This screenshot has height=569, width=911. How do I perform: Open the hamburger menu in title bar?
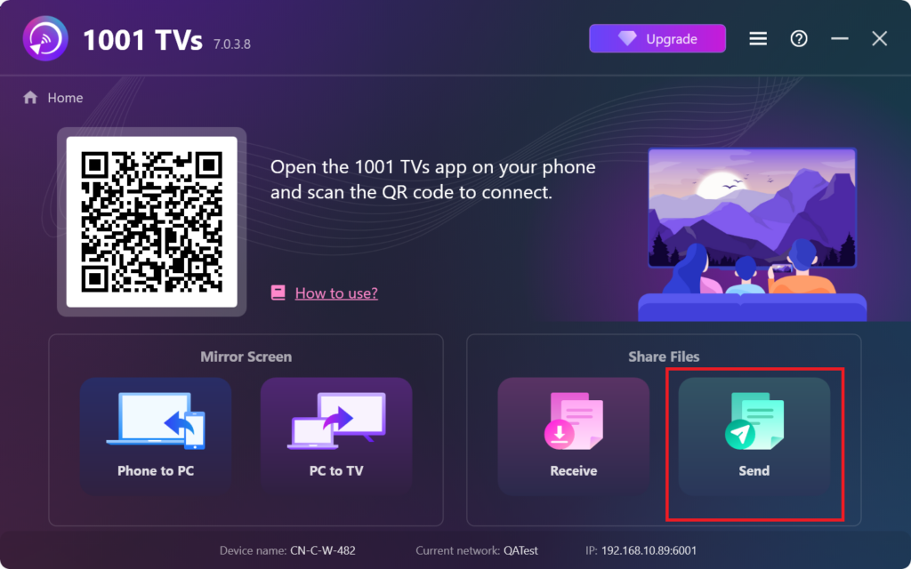click(x=758, y=39)
